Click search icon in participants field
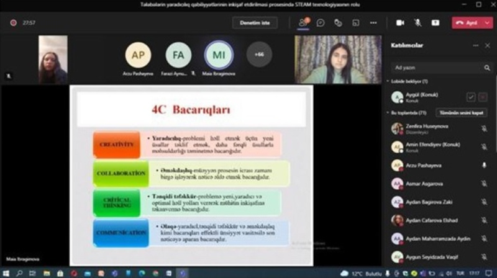Screen dimensions: 497x278 click(487, 68)
